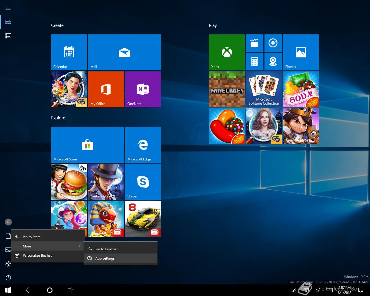Open the Xbox tile
This screenshot has height=296, width=370.
point(227,52)
